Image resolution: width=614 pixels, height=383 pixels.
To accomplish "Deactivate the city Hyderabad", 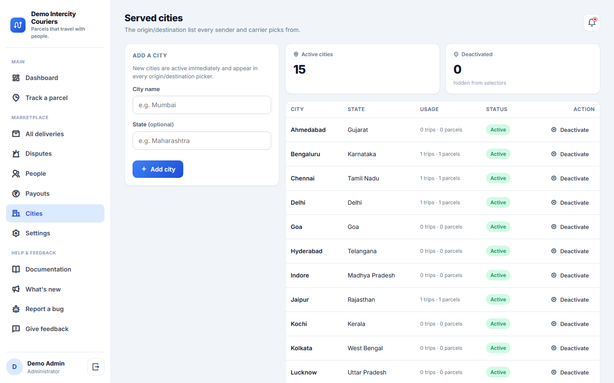I will coord(570,251).
